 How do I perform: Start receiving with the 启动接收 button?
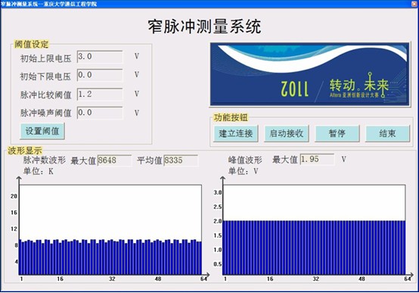tap(287, 133)
